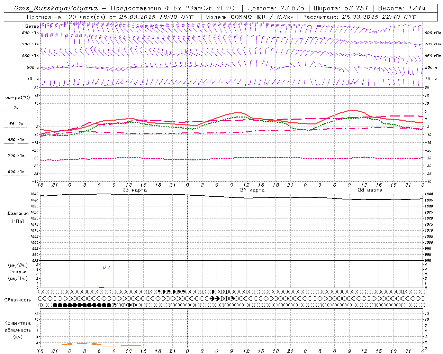
Task: Click the 500 гПа temperature legend entry
Action: 16,172
